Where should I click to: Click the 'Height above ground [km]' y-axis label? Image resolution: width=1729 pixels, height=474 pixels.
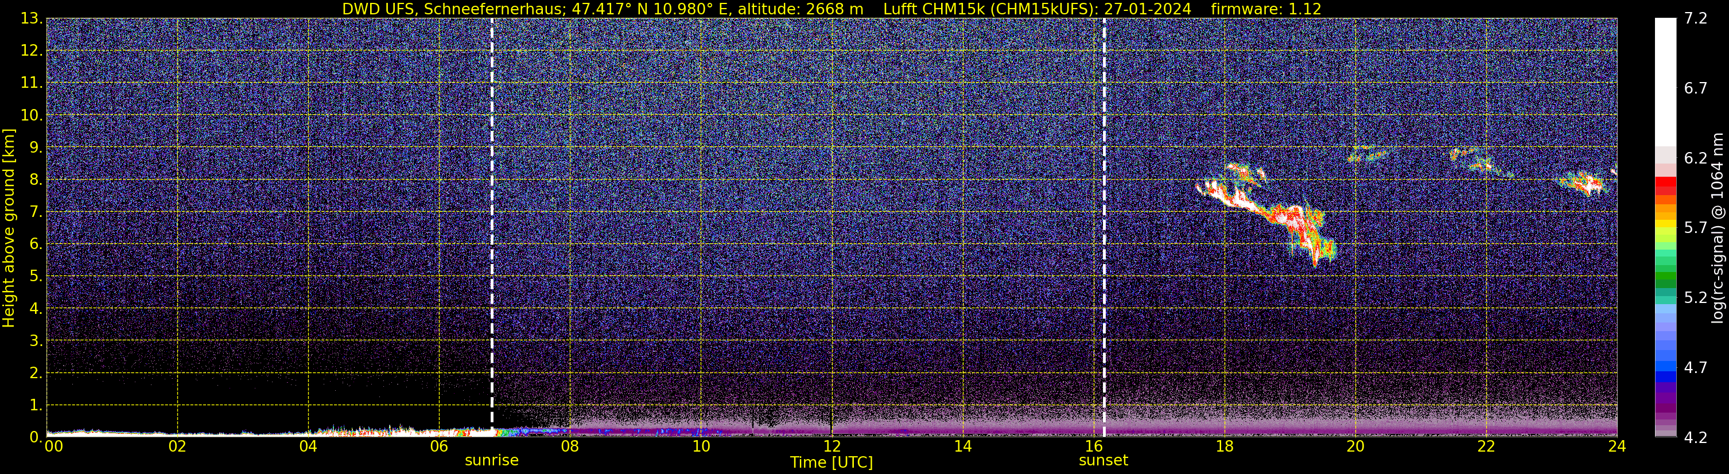tap(9, 228)
